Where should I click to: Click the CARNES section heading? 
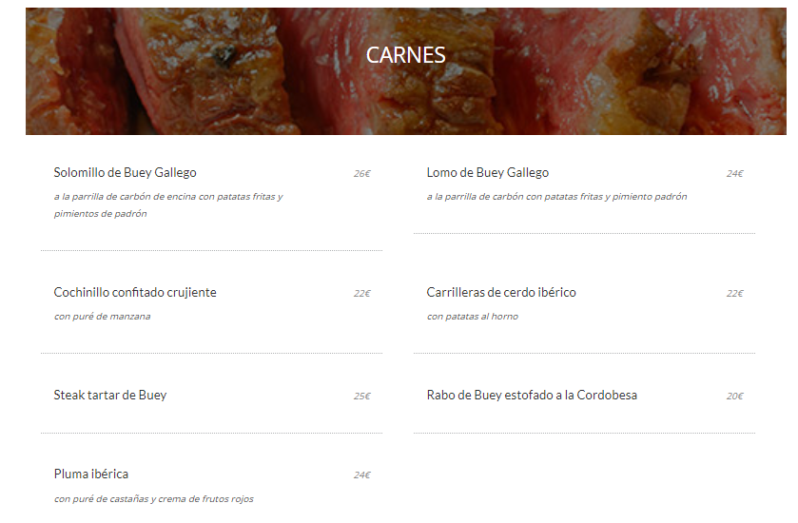405,55
